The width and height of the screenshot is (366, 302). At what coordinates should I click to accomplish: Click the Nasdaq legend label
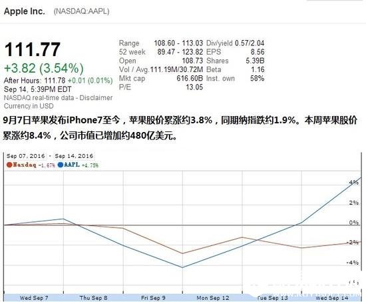click(x=25, y=165)
